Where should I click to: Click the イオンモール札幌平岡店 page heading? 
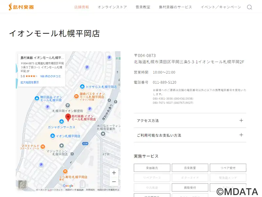(54, 33)
